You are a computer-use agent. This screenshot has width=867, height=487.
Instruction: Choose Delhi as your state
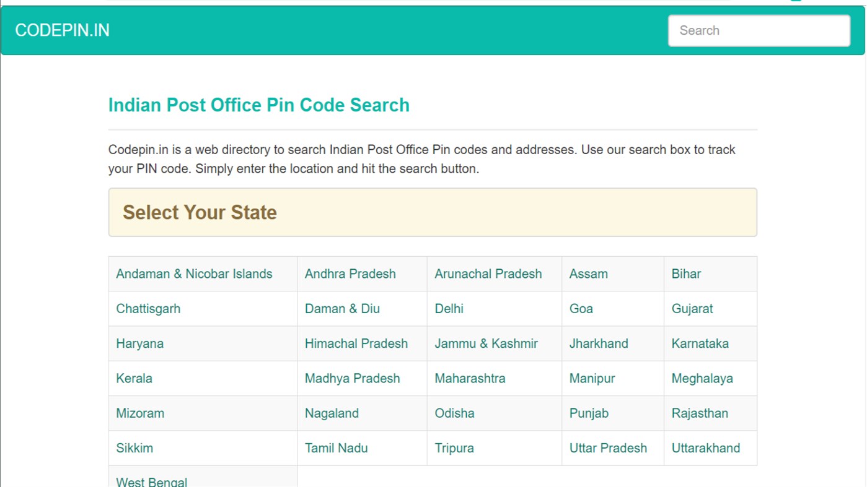[x=448, y=308]
